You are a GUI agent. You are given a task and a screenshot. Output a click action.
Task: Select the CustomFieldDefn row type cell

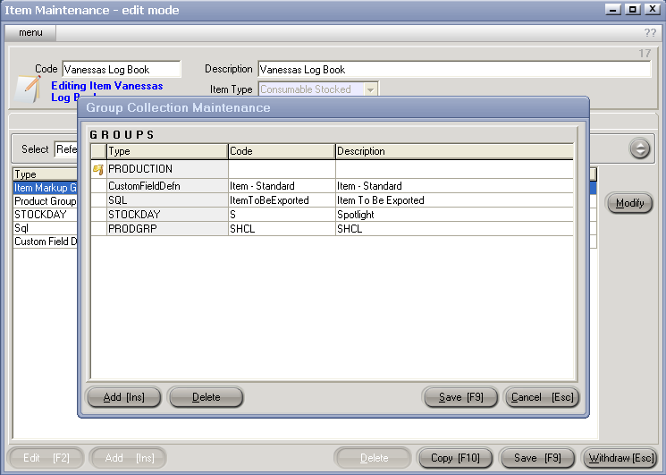[x=167, y=186]
